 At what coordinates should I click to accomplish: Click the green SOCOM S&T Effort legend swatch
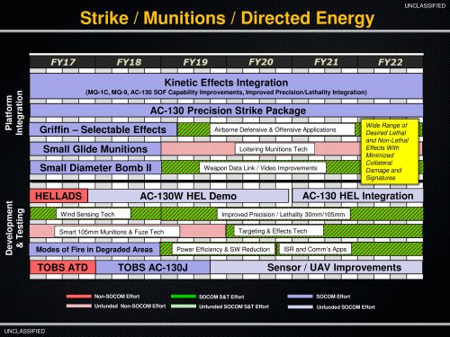(184, 297)
